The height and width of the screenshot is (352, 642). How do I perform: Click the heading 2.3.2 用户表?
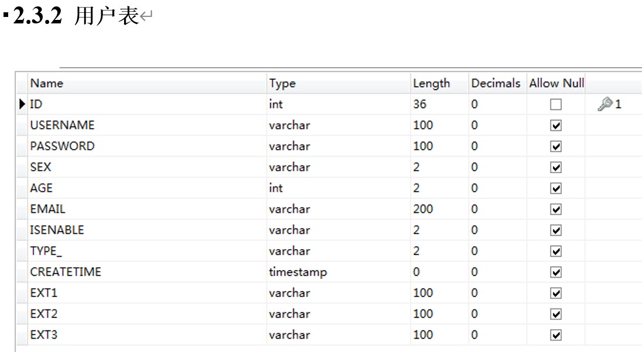[x=76, y=16]
